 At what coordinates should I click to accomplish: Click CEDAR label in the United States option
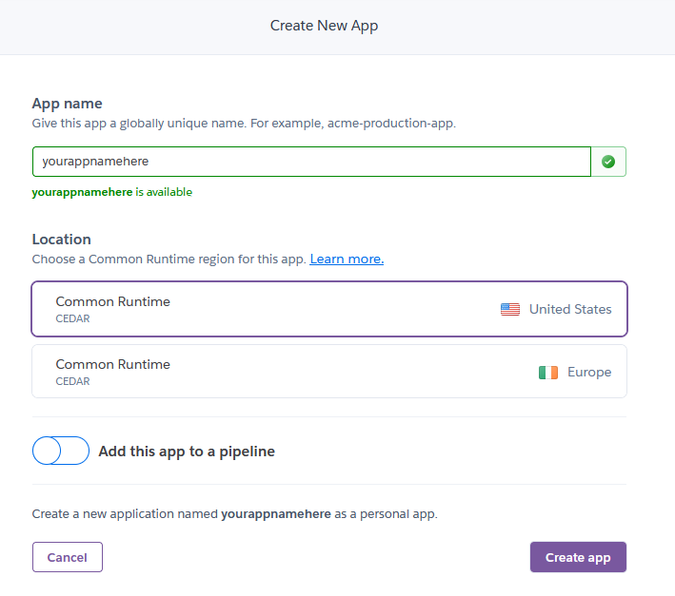pos(72,318)
